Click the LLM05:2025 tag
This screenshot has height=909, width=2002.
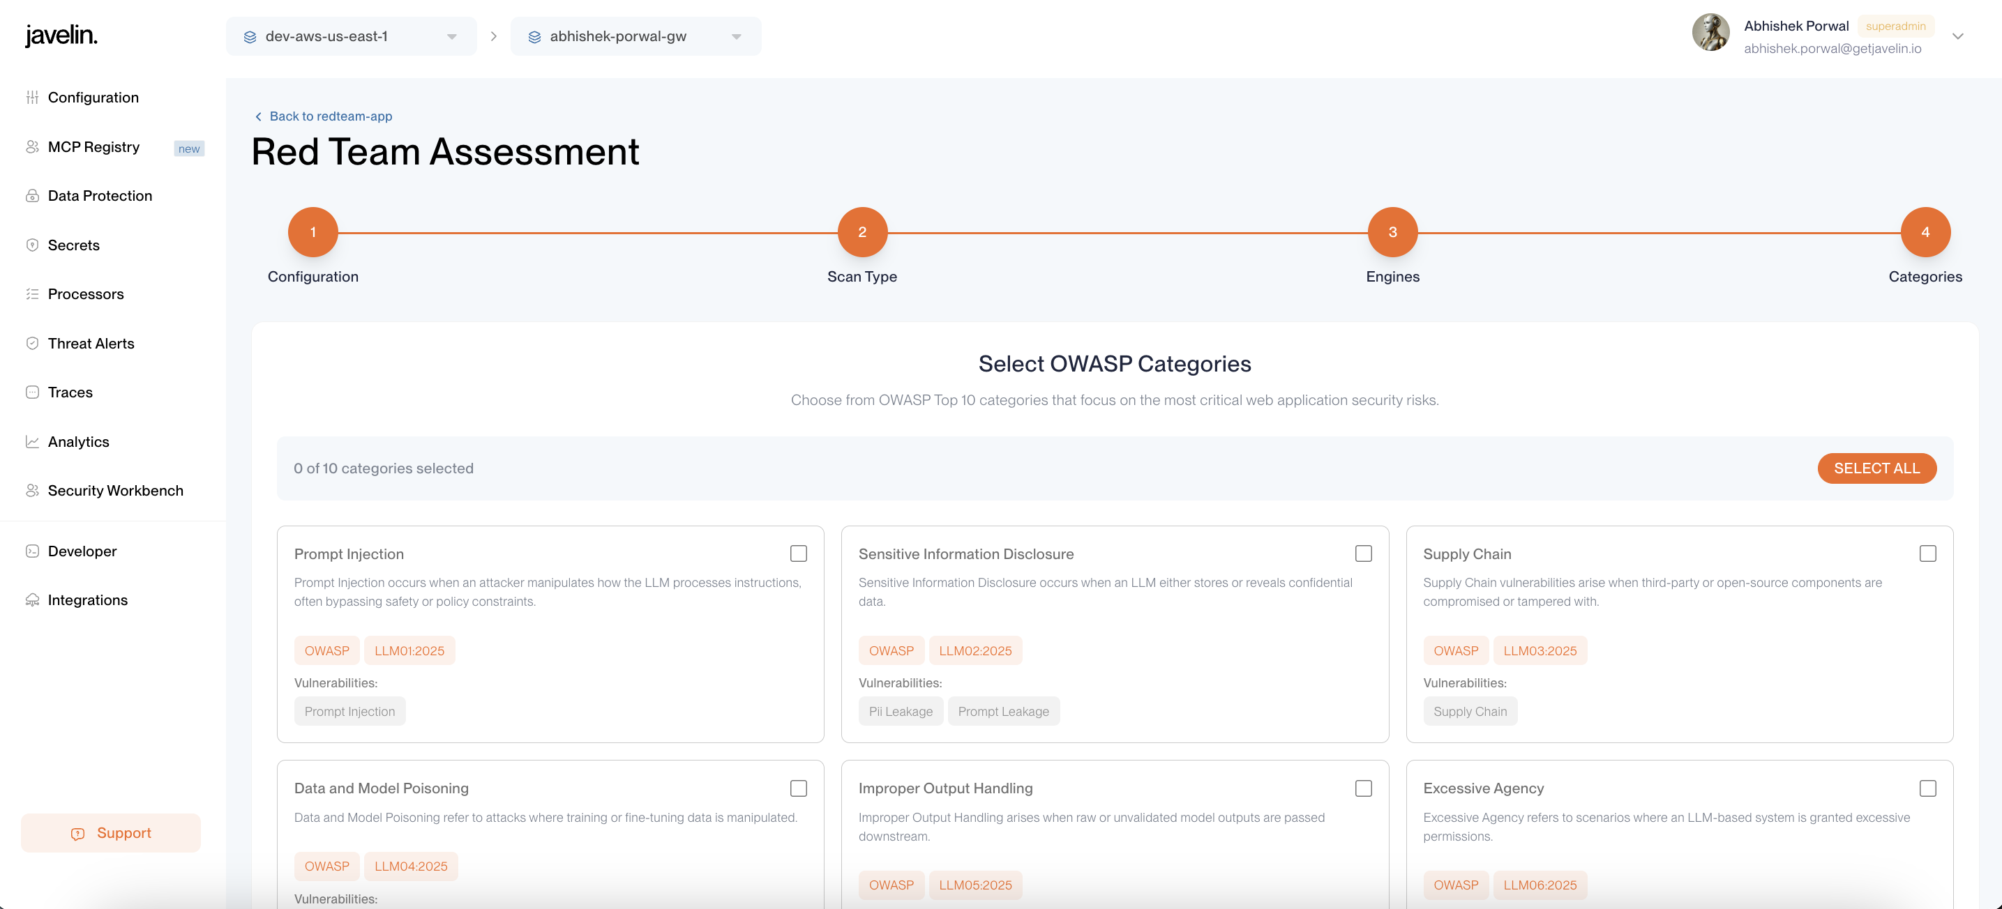(974, 885)
